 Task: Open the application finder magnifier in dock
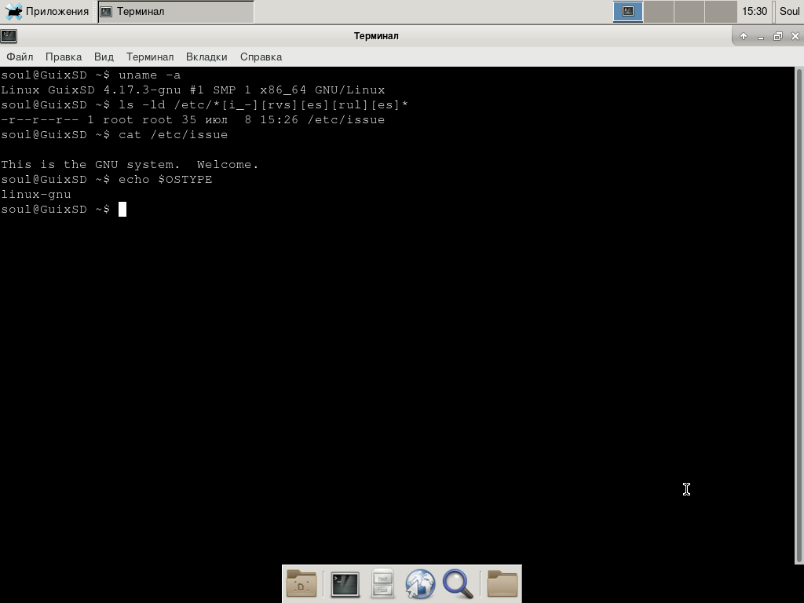[458, 583]
